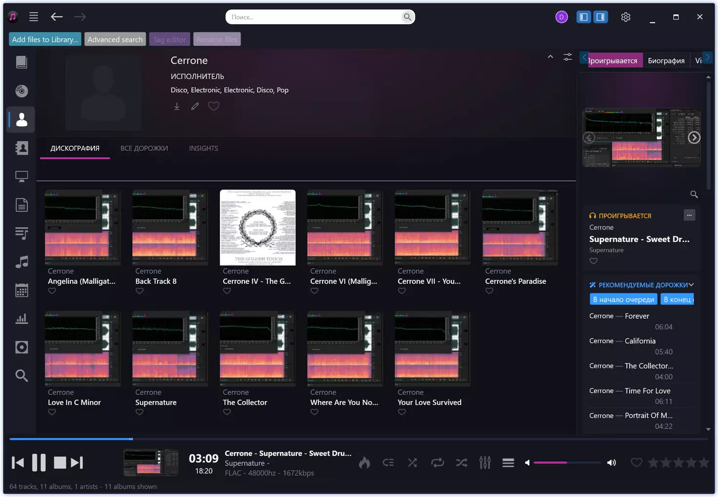Edit artist with the pencil icon
This screenshot has width=718, height=497.
coord(195,106)
